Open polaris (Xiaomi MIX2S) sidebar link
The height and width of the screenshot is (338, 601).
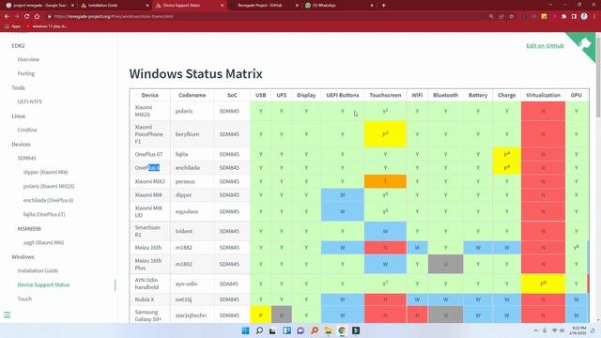[49, 186]
